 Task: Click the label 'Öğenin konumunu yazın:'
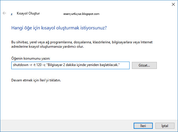[x=31, y=58]
